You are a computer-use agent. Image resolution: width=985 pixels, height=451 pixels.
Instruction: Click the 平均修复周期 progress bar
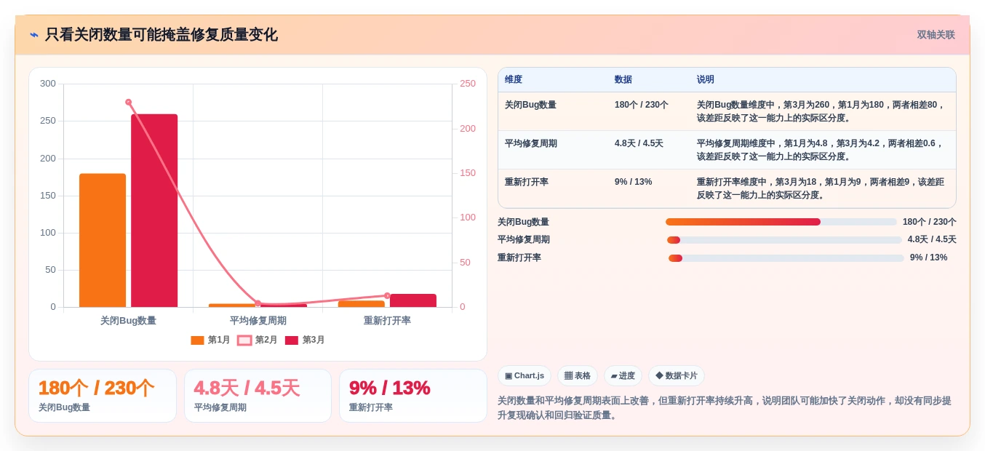click(x=784, y=240)
